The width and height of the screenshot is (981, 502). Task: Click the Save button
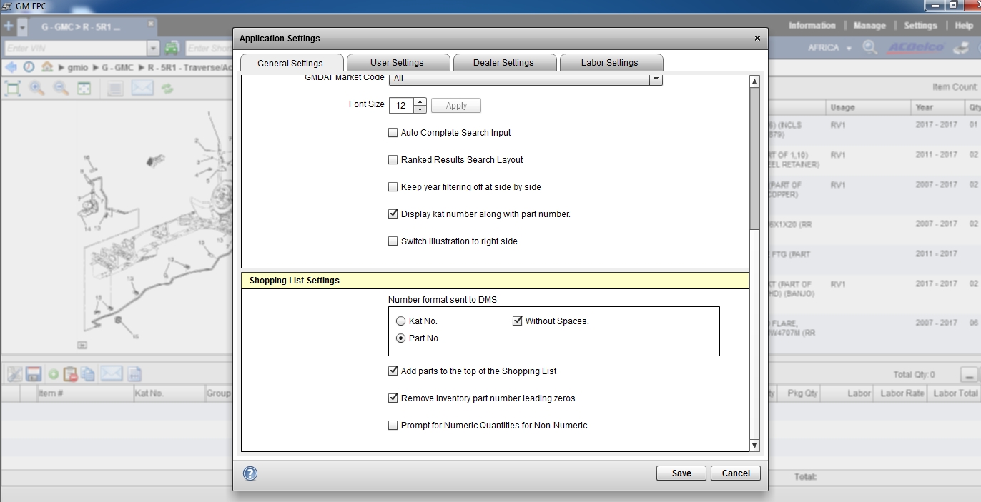coord(681,473)
